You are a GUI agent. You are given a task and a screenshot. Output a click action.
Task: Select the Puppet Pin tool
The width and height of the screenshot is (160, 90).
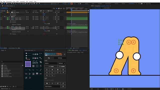tap(39, 3)
